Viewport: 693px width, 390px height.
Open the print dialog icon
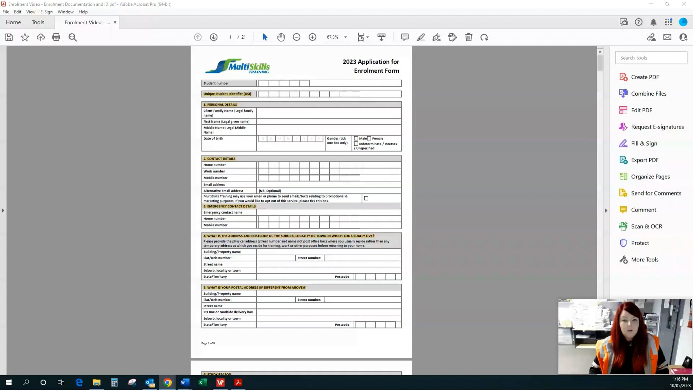(x=56, y=37)
